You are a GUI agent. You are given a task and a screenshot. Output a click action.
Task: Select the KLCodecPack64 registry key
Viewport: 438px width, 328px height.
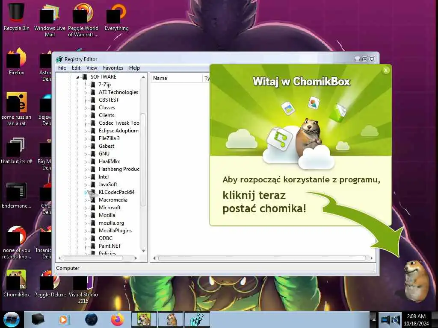pos(116,192)
